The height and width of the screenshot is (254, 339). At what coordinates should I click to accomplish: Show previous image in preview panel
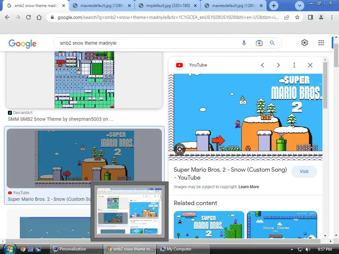click(263, 65)
